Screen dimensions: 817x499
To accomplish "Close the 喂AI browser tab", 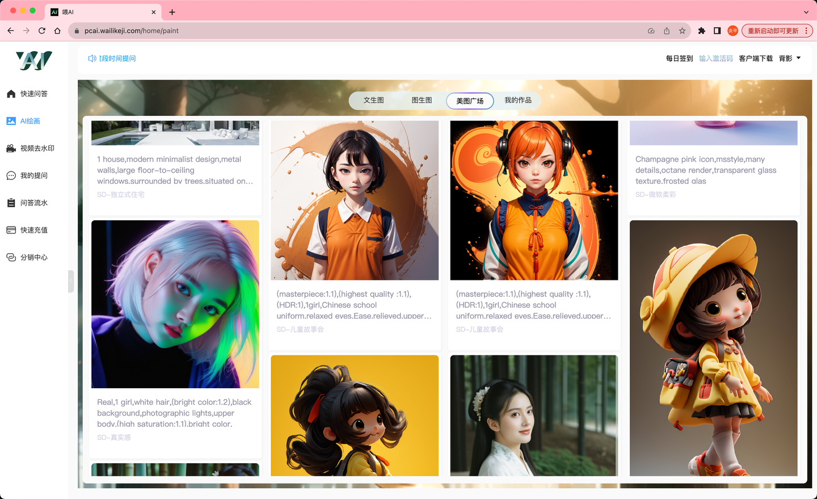I will 154,12.
